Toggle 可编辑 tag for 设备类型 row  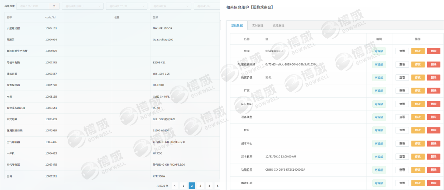(x=379, y=117)
